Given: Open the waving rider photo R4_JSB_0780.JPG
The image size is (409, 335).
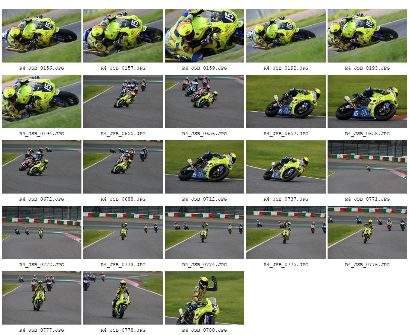Looking at the screenshot, I should tap(204, 298).
